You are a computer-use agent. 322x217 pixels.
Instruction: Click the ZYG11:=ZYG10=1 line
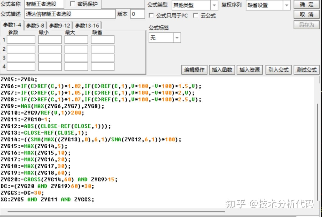pos(26,119)
